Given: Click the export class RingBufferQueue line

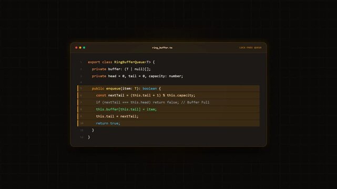Looking at the screenshot, I should coord(121,62).
